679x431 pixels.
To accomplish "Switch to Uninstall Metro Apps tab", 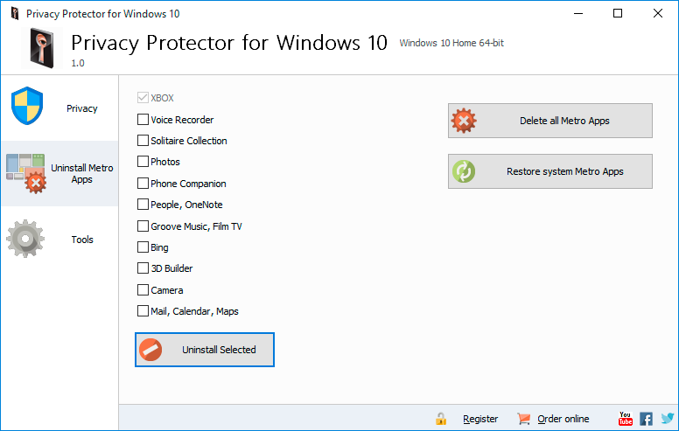I will coord(59,173).
